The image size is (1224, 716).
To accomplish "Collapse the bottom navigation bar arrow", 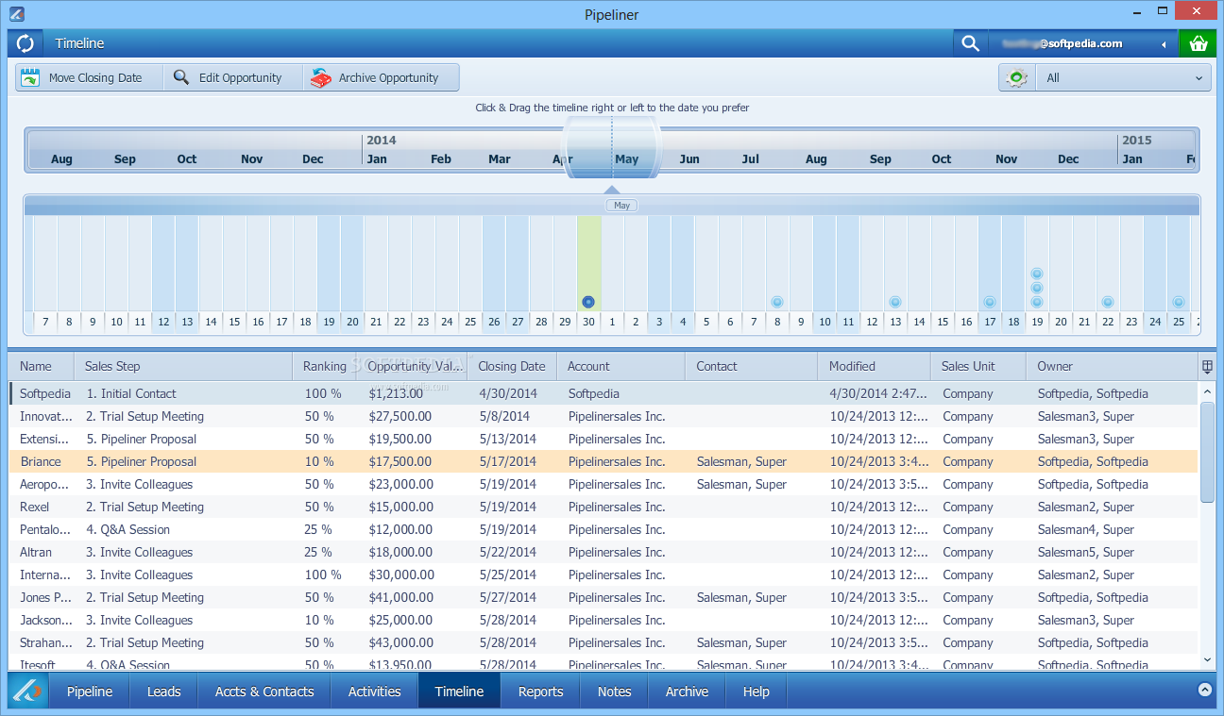I will coord(1205,690).
